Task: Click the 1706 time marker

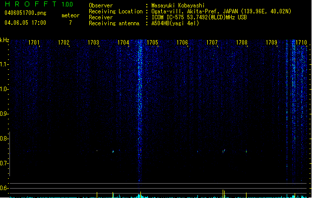Action: coord(182,43)
